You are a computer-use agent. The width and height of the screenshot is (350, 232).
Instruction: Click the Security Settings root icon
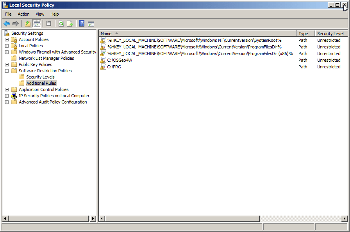pos(7,33)
